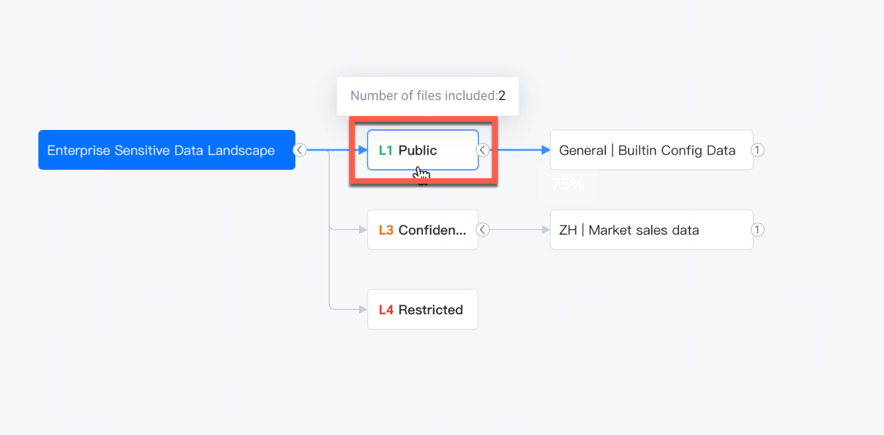The image size is (884, 435).
Task: Click the orange L3 level tag
Action: (386, 230)
